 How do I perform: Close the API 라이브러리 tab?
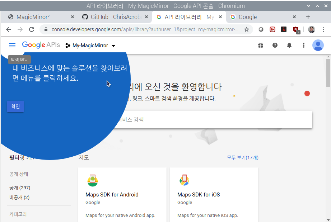(x=220, y=17)
